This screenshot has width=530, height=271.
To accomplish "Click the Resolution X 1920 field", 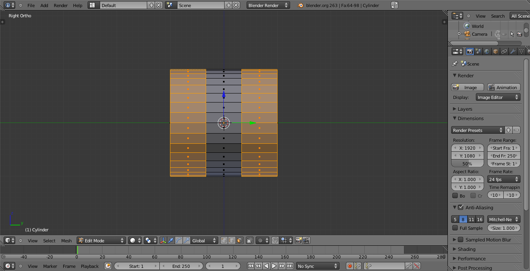I will (x=468, y=148).
